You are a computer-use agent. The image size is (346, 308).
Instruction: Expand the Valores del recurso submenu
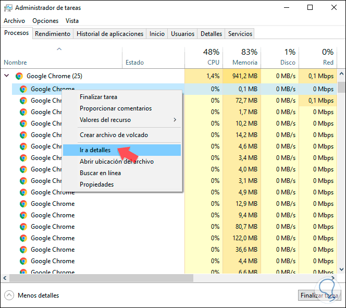[127, 120]
